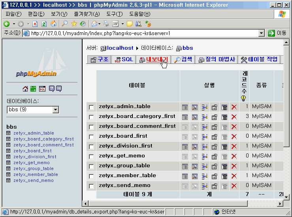Open the 도구(T) menu

[x=114, y=14]
